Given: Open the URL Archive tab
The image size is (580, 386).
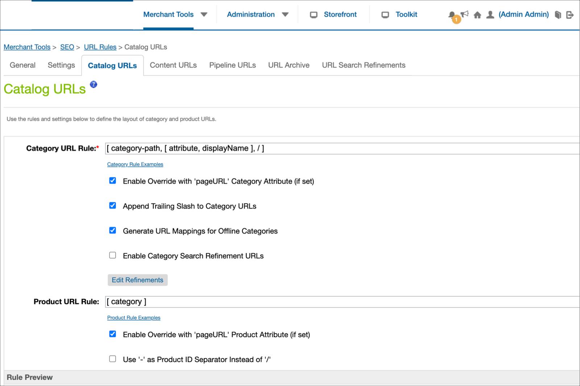Looking at the screenshot, I should click(x=289, y=65).
